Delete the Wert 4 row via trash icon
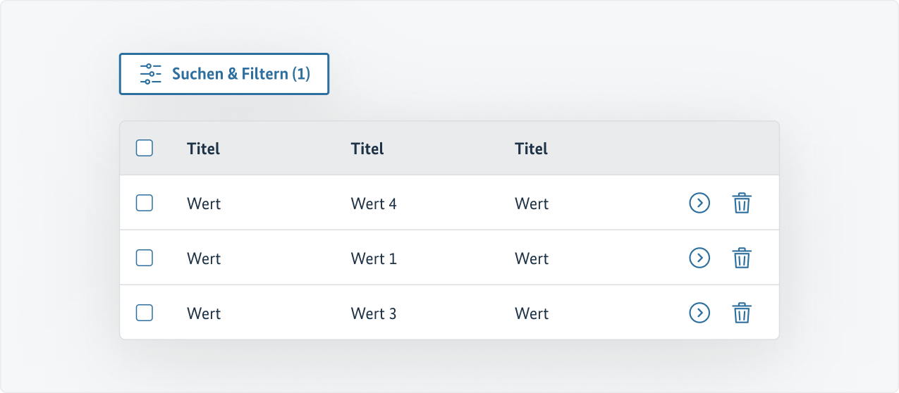The width and height of the screenshot is (899, 393). click(x=741, y=204)
